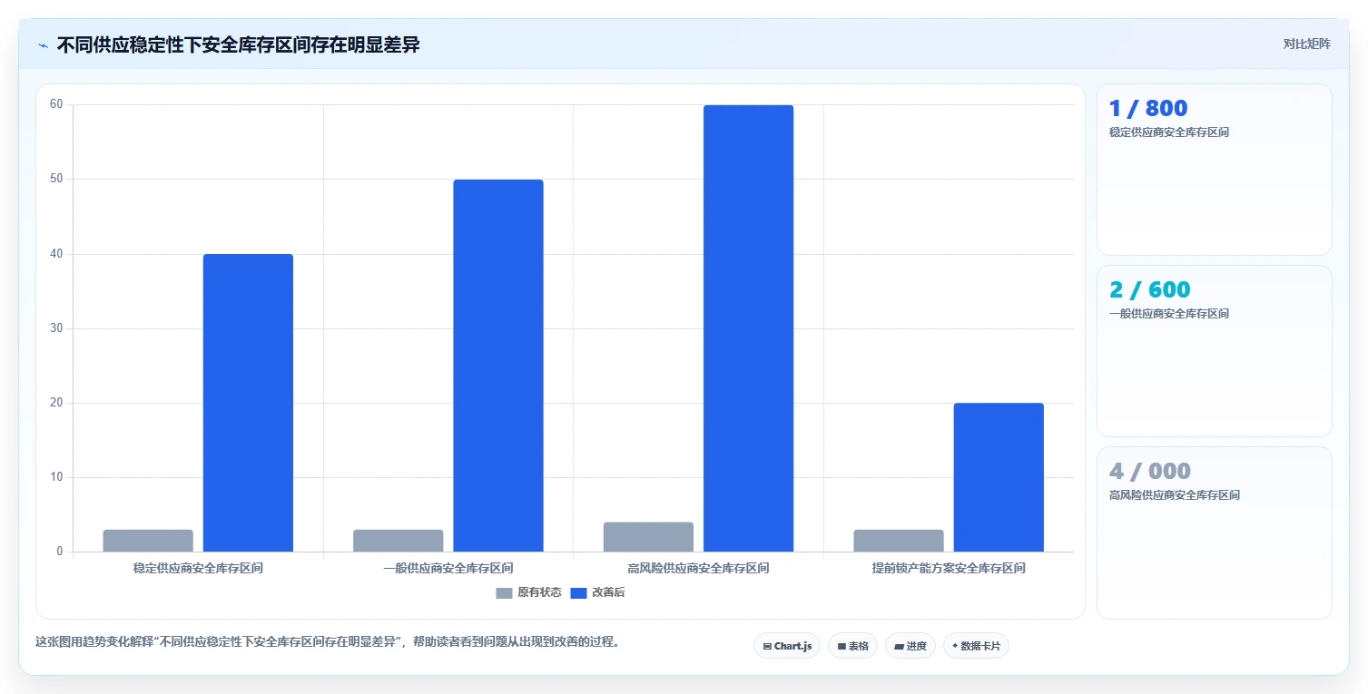Image resolution: width=1368 pixels, height=694 pixels.
Task: Click x-axis label 提前锁产能方案安全库存区间
Action: 949,569
